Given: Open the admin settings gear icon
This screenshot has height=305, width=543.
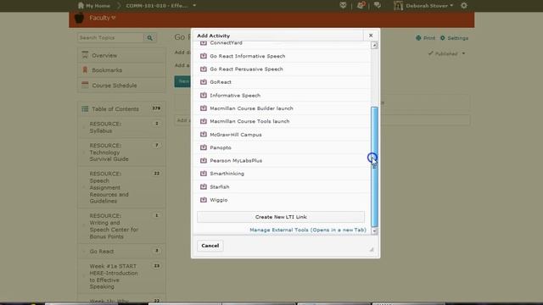Looking at the screenshot, I should (x=464, y=6).
